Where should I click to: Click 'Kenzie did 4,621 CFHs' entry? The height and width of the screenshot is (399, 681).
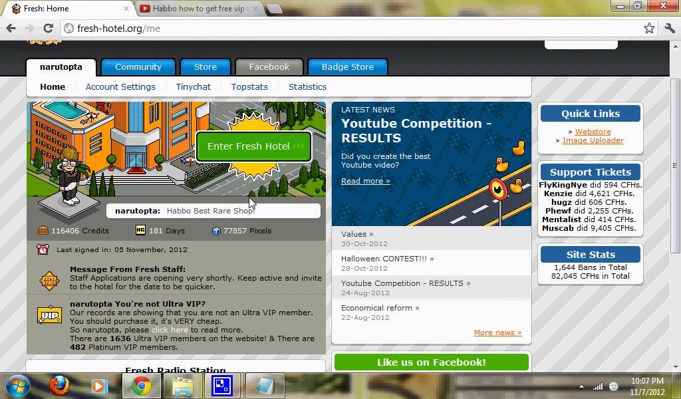tap(589, 194)
